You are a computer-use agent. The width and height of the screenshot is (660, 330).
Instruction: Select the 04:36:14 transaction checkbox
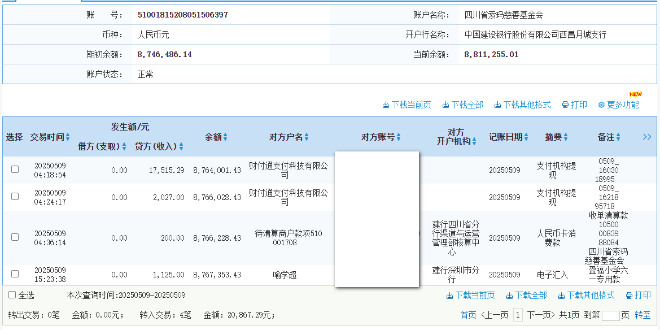pyautogui.click(x=15, y=237)
